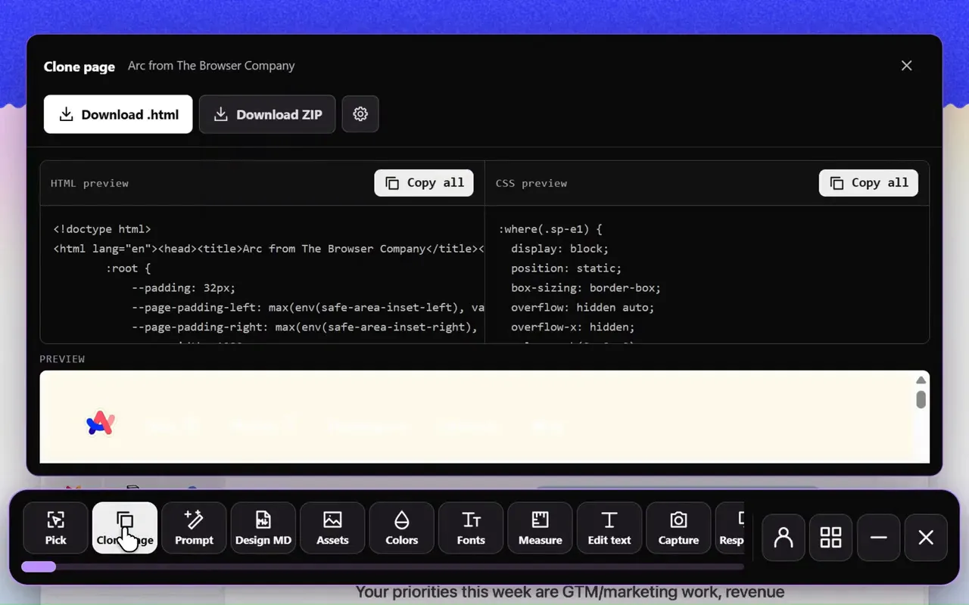This screenshot has width=969, height=605.
Task: Select the Capture tool
Action: [x=679, y=528]
